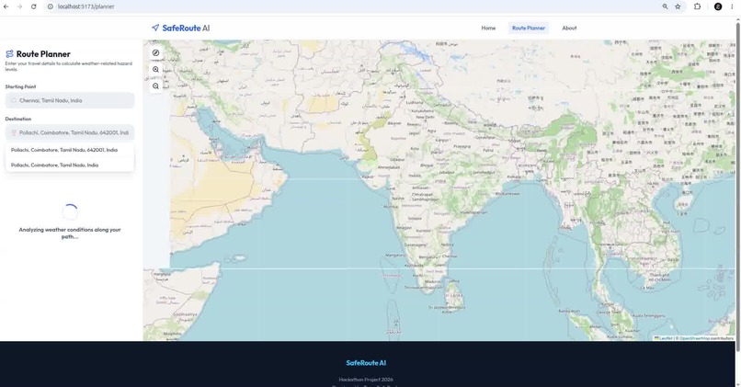The height and width of the screenshot is (387, 741).
Task: Click the SafeRoute AI header brand link
Action: (x=180, y=28)
